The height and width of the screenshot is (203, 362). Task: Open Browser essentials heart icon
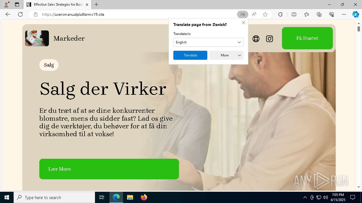(x=331, y=14)
